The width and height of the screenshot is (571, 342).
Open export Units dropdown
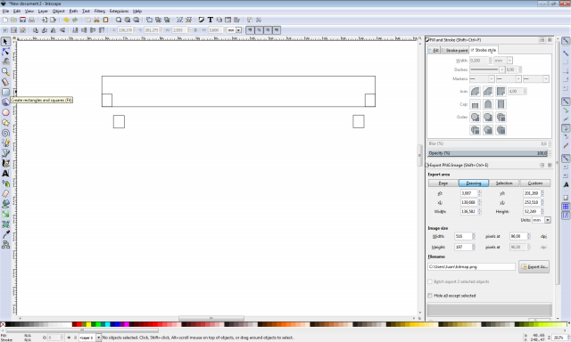click(547, 220)
